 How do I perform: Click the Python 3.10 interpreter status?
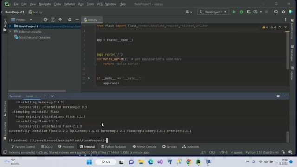pyautogui.click(x=262, y=152)
